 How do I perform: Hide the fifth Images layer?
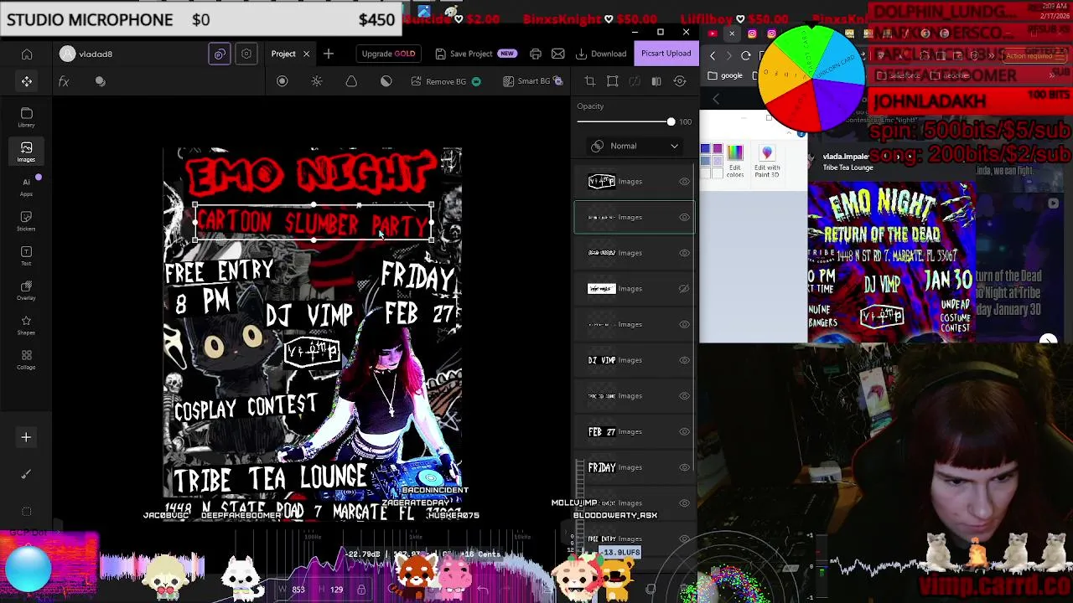tap(684, 325)
